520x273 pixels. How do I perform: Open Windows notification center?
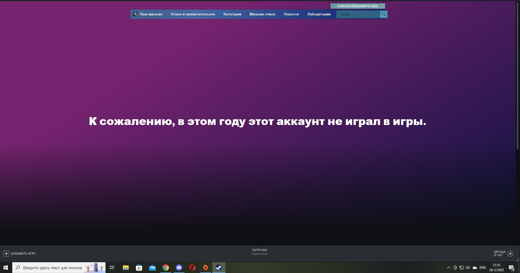(512, 268)
